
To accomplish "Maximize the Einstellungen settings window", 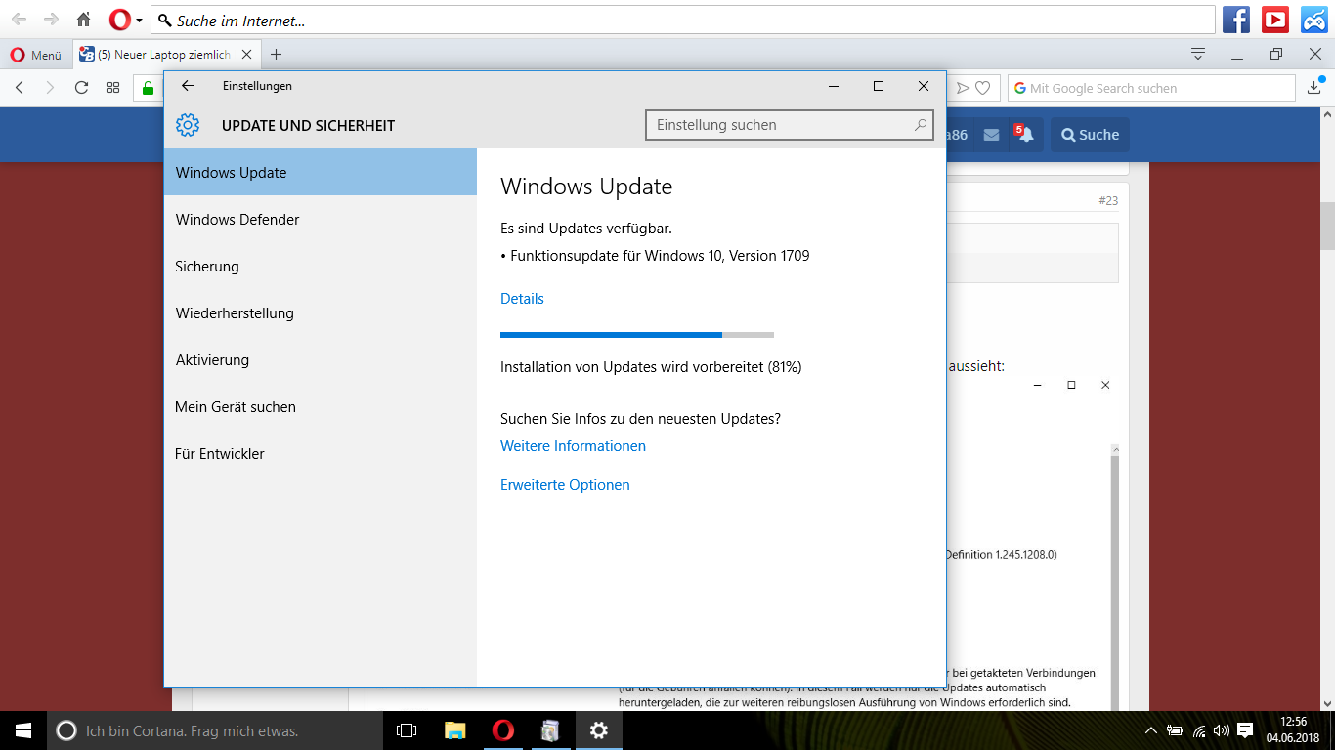I will tap(879, 86).
